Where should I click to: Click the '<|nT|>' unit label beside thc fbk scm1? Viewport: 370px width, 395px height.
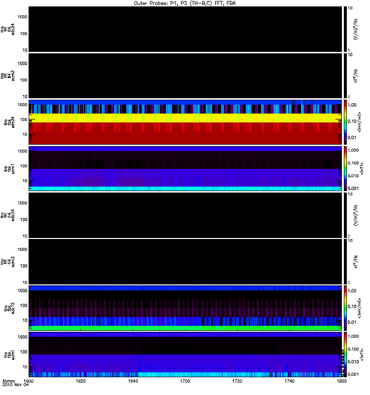(362, 355)
